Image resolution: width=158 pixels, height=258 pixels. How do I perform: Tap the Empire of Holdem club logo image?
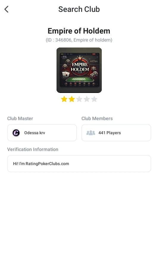[79, 70]
